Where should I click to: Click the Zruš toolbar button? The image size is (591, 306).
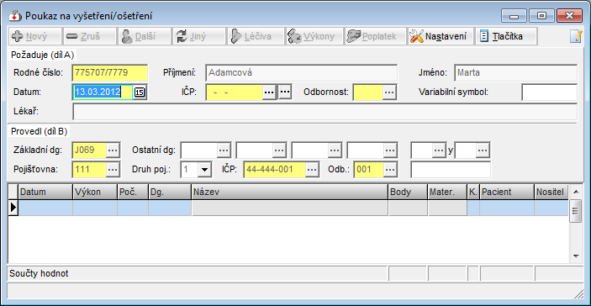[x=89, y=36]
